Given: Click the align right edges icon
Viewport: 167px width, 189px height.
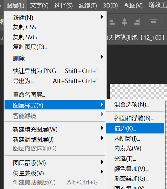Looking at the screenshot, I should (137, 22).
